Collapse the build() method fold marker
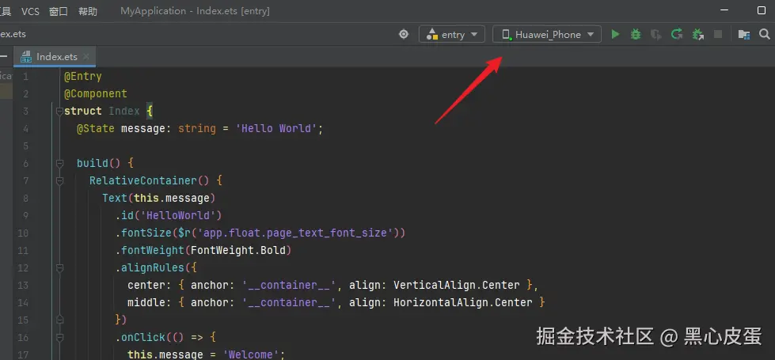 point(59,163)
